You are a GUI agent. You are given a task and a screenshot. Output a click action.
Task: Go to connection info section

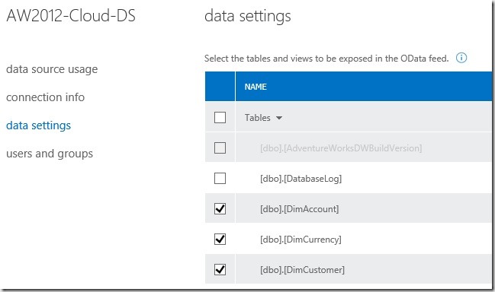[46, 97]
